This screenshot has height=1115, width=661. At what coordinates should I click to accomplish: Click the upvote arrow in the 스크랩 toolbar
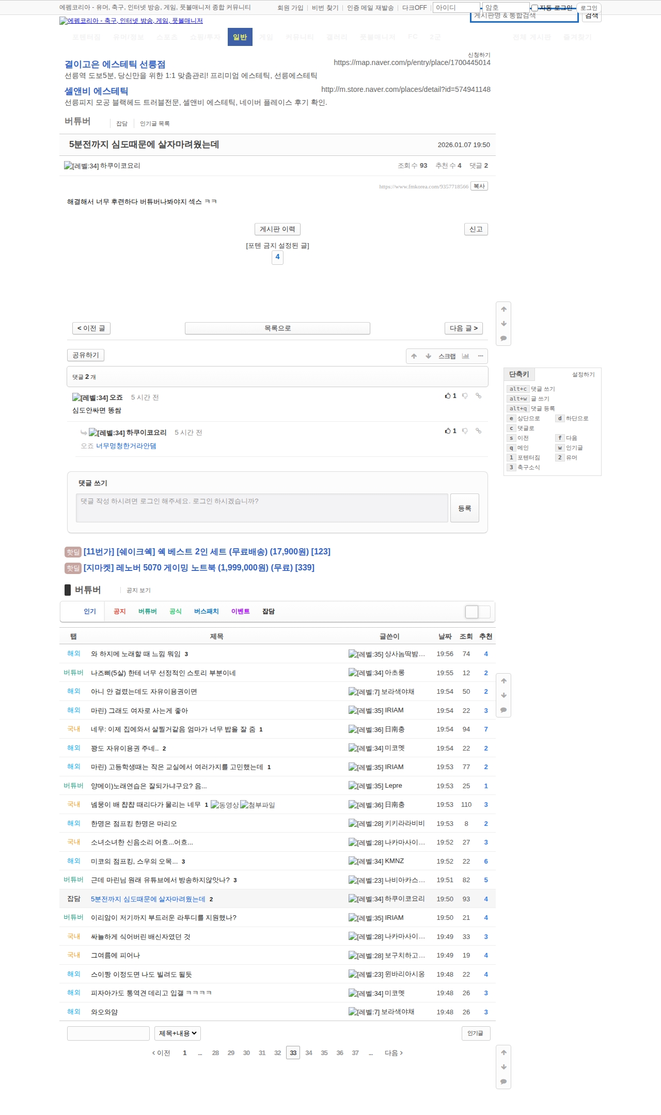[414, 356]
